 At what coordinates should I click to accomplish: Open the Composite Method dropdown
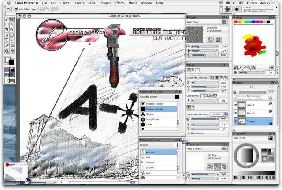click(x=218, y=114)
